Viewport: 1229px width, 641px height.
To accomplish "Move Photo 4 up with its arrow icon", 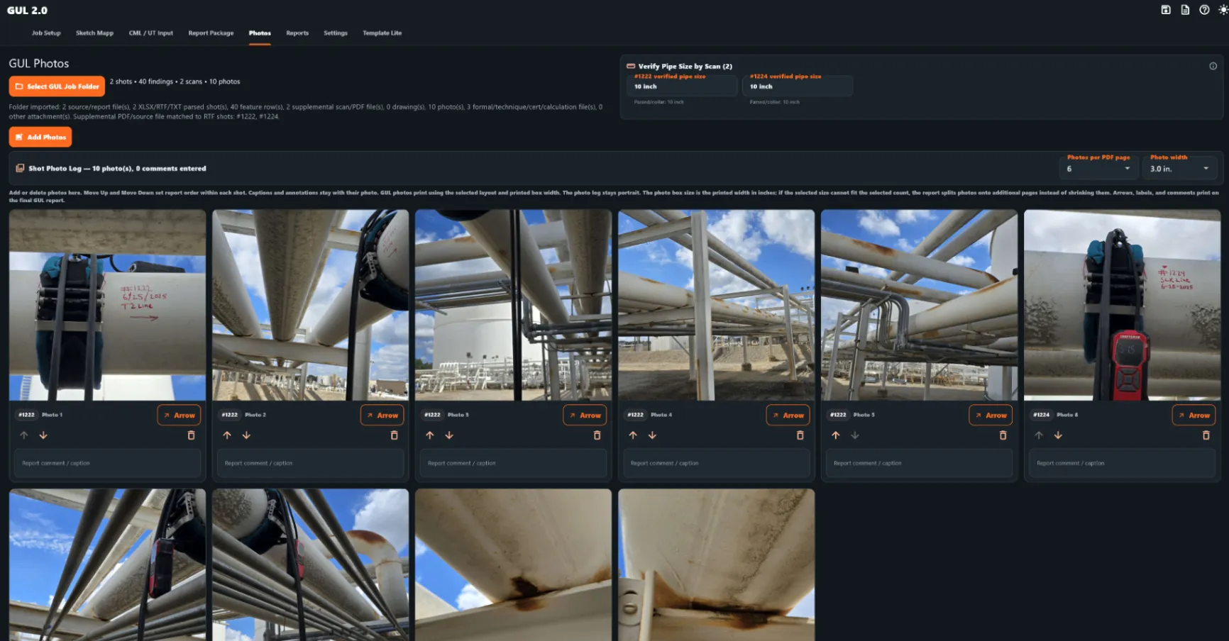I will pos(633,435).
